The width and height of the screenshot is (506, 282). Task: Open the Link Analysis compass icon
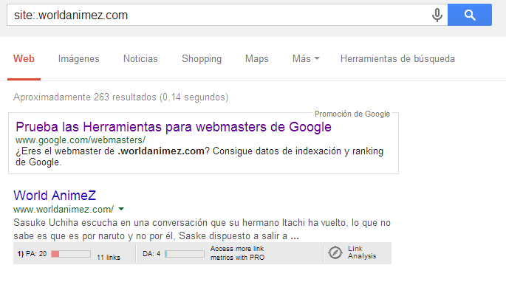click(x=335, y=252)
